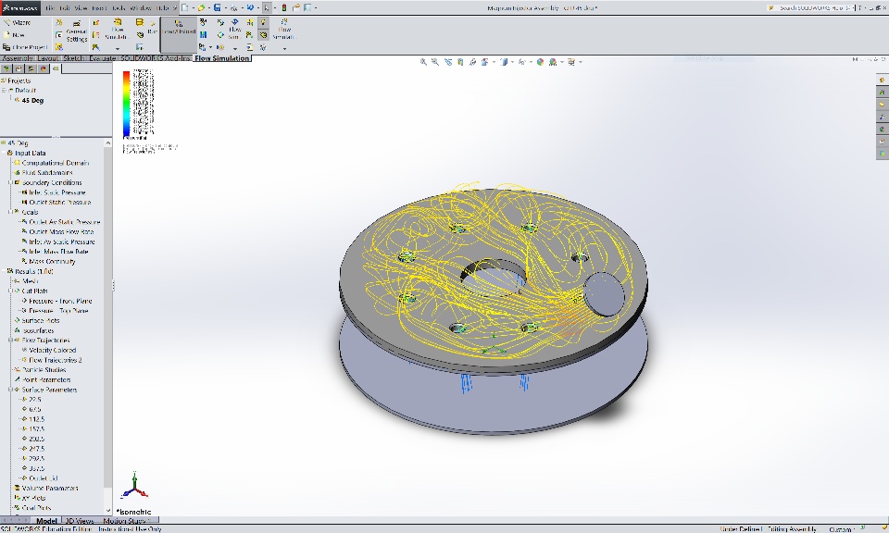Open the Tools menu
The image size is (889, 533).
click(118, 8)
